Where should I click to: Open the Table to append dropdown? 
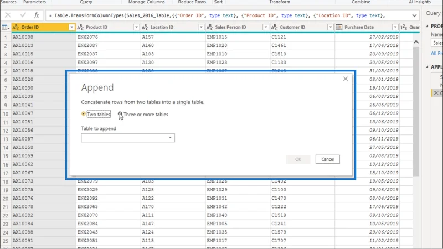click(x=128, y=138)
